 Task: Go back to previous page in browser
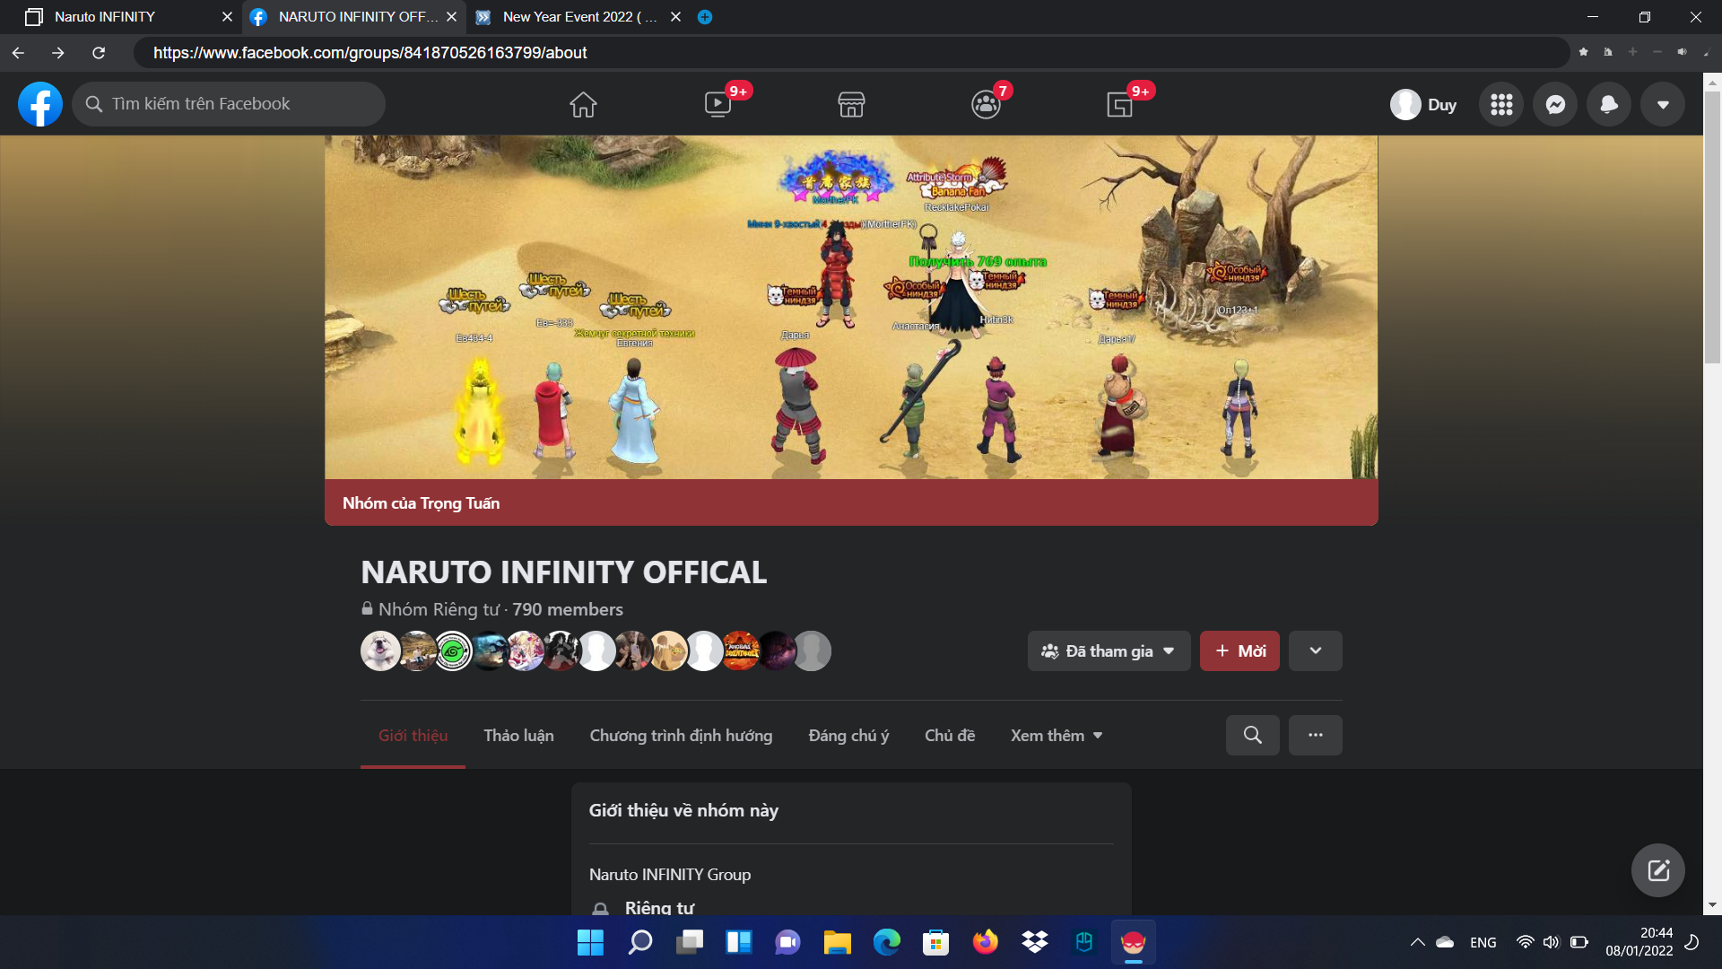tap(18, 53)
